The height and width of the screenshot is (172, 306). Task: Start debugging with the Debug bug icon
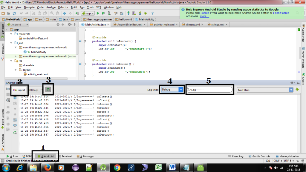(x=103, y=13)
